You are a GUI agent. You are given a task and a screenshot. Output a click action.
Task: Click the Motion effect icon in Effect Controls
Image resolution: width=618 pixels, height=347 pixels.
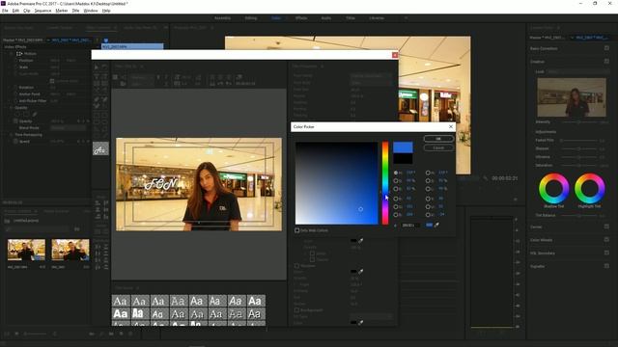pos(19,54)
